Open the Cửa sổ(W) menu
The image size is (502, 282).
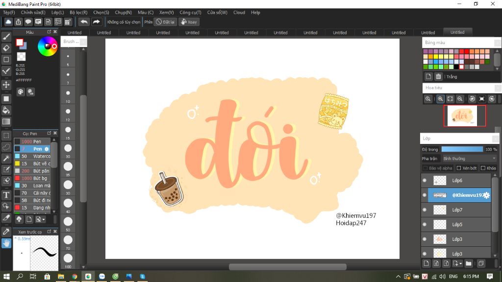217,12
